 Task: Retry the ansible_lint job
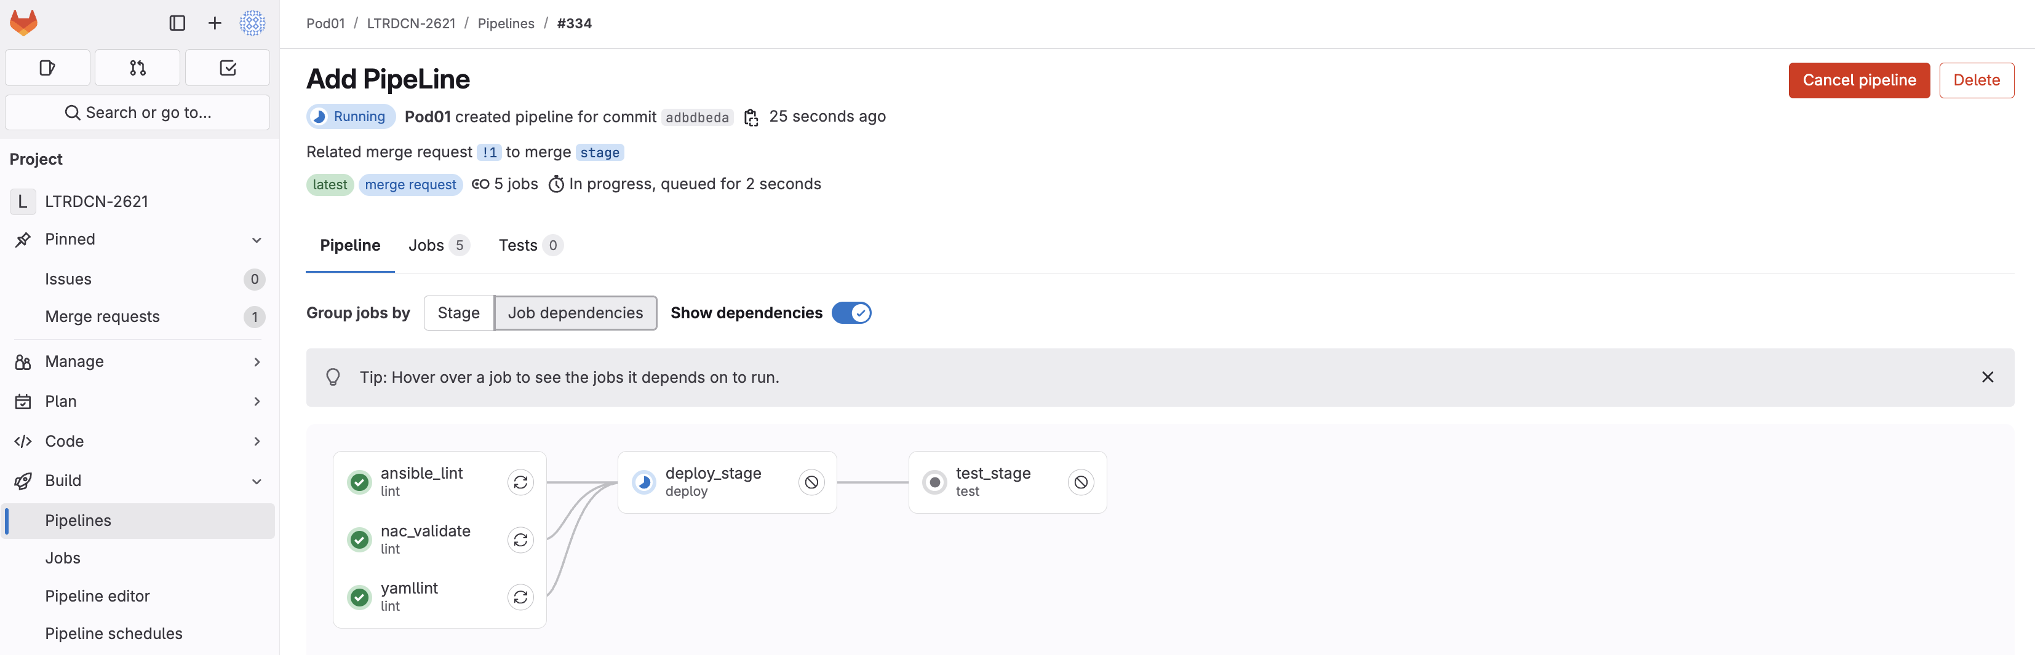click(x=520, y=482)
